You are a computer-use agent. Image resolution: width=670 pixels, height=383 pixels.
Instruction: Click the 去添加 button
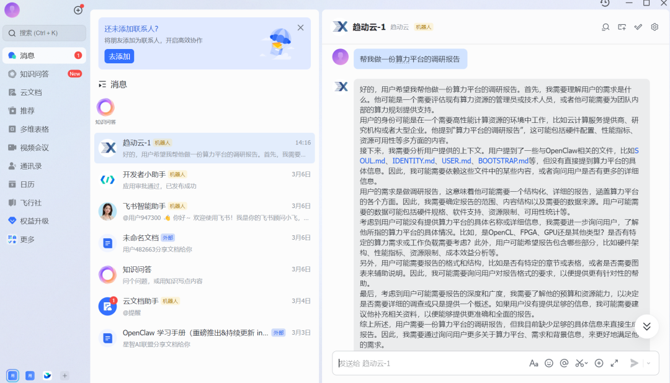coord(119,56)
